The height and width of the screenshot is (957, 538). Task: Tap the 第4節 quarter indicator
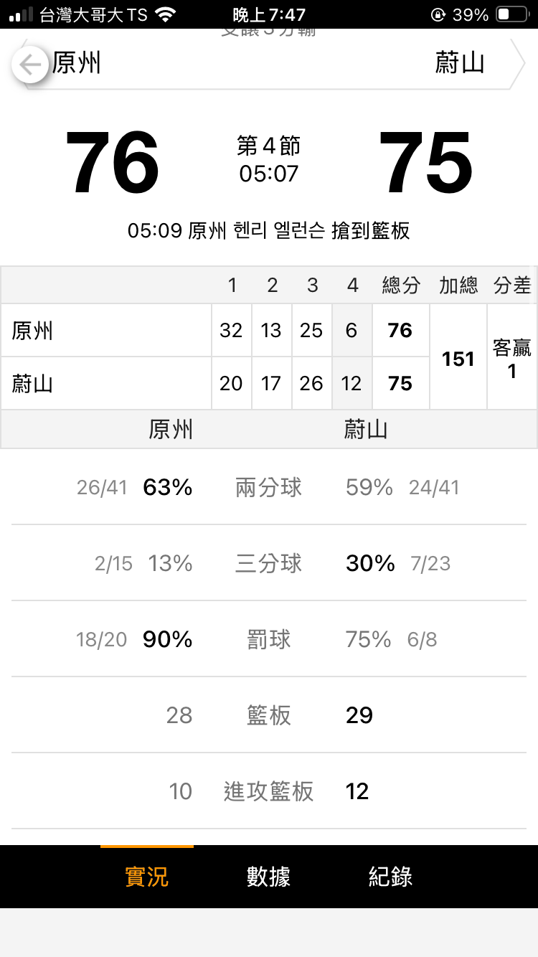pyautogui.click(x=268, y=147)
